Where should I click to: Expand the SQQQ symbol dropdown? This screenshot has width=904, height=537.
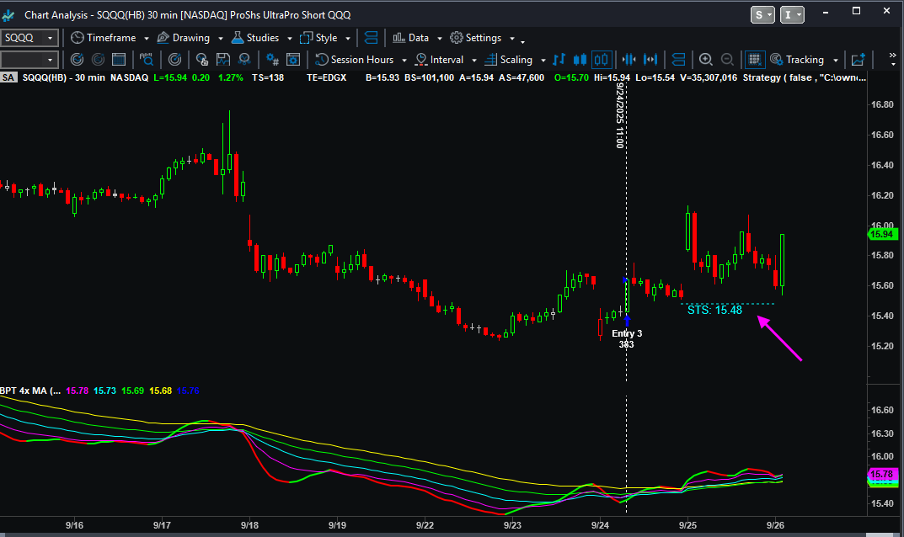[x=51, y=38]
